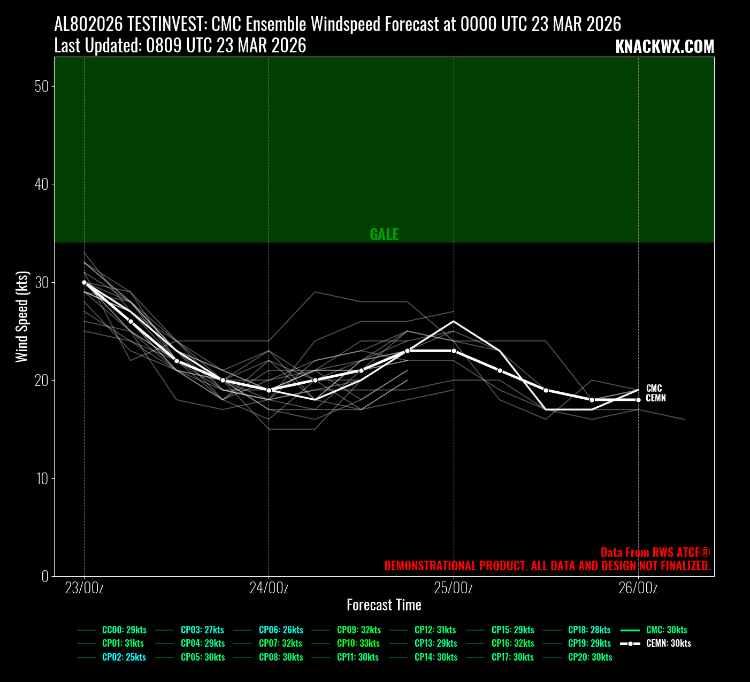Image resolution: width=750 pixels, height=682 pixels.
Task: Toggle the CC00: 29kts legend entry
Action: 124,630
